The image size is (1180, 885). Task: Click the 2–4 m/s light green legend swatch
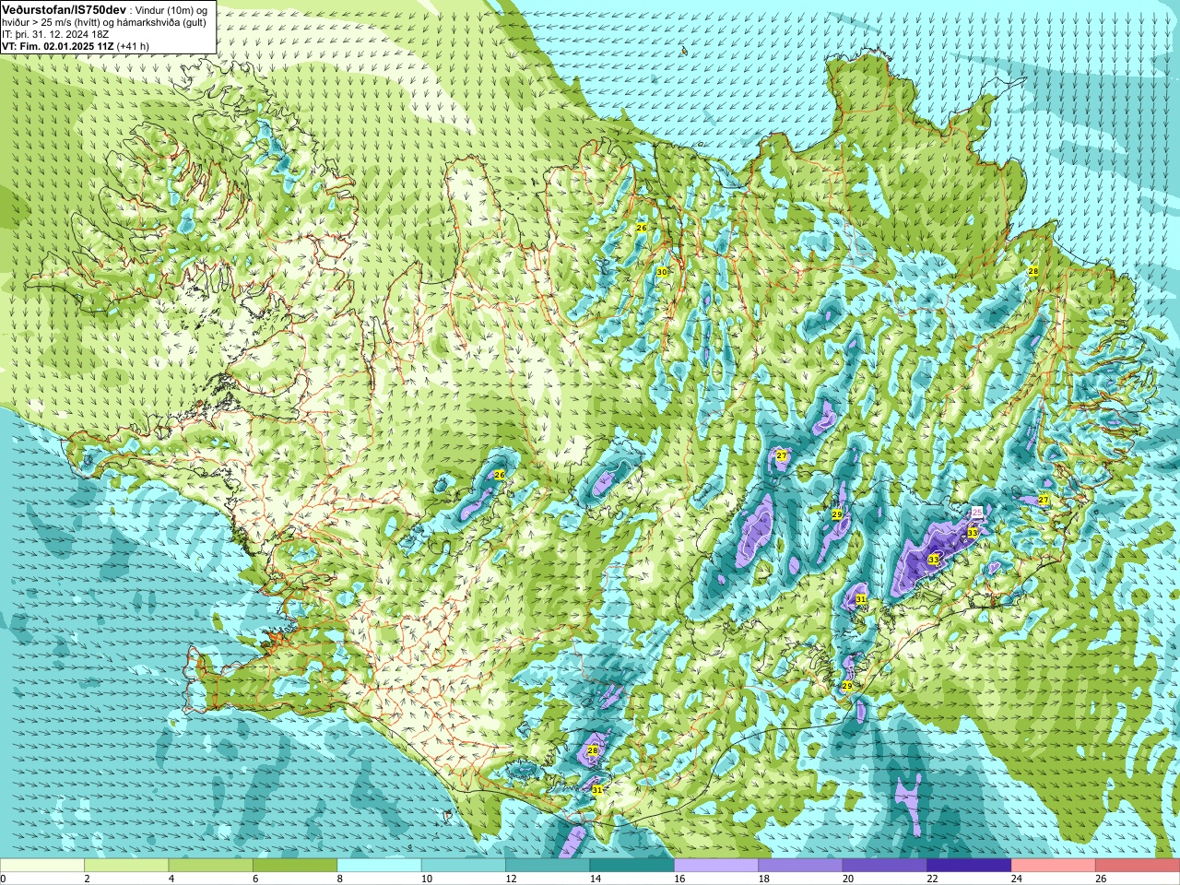pyautogui.click(x=126, y=866)
